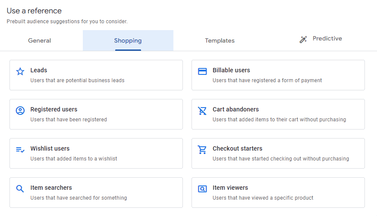Click the credit card icon for Billable users
Image resolution: width=377 pixels, height=216 pixels.
202,71
